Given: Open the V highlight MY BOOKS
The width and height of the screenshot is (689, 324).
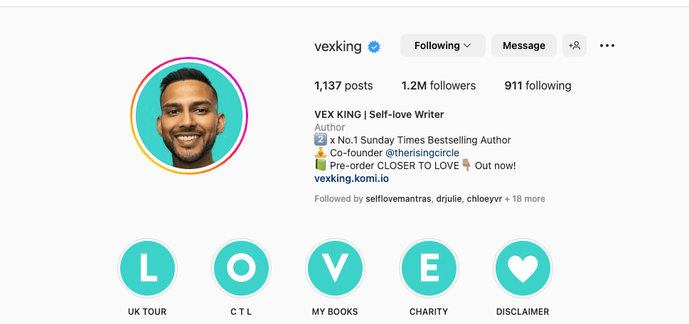Looking at the screenshot, I should (x=335, y=268).
